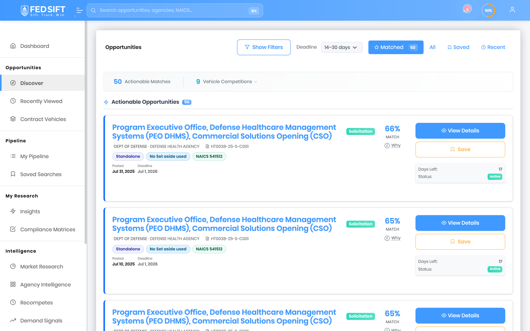Click the 50% profile completion ring
Image resolution: width=530 pixels, height=331 pixels.
[488, 11]
